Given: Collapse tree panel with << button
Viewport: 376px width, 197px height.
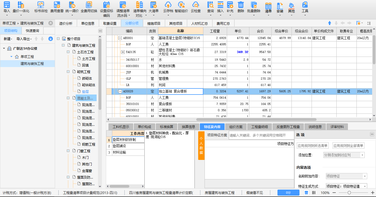Looking at the screenshot, I should pyautogui.click(x=100, y=31).
